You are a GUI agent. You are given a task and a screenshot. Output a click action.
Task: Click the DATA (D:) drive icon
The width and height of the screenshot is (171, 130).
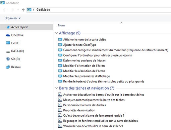pyautogui.click(x=8, y=52)
